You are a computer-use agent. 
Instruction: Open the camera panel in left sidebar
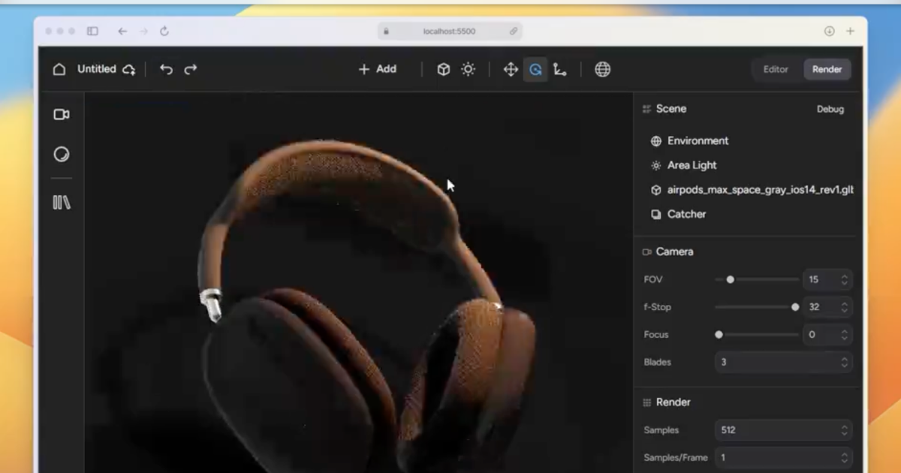pyautogui.click(x=62, y=114)
